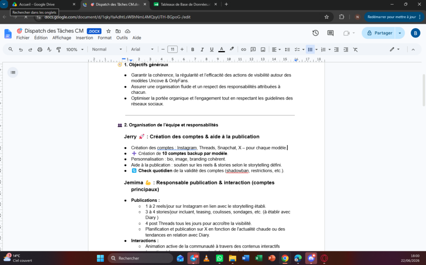Click the font size field
This screenshot has height=265, width=426.
click(173, 49)
